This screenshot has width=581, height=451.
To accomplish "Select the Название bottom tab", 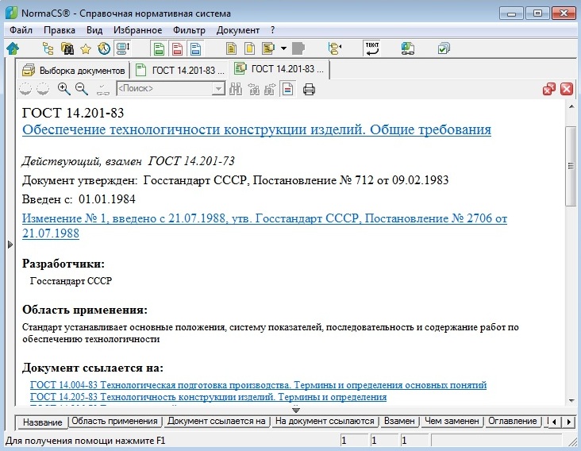I will pos(42,422).
